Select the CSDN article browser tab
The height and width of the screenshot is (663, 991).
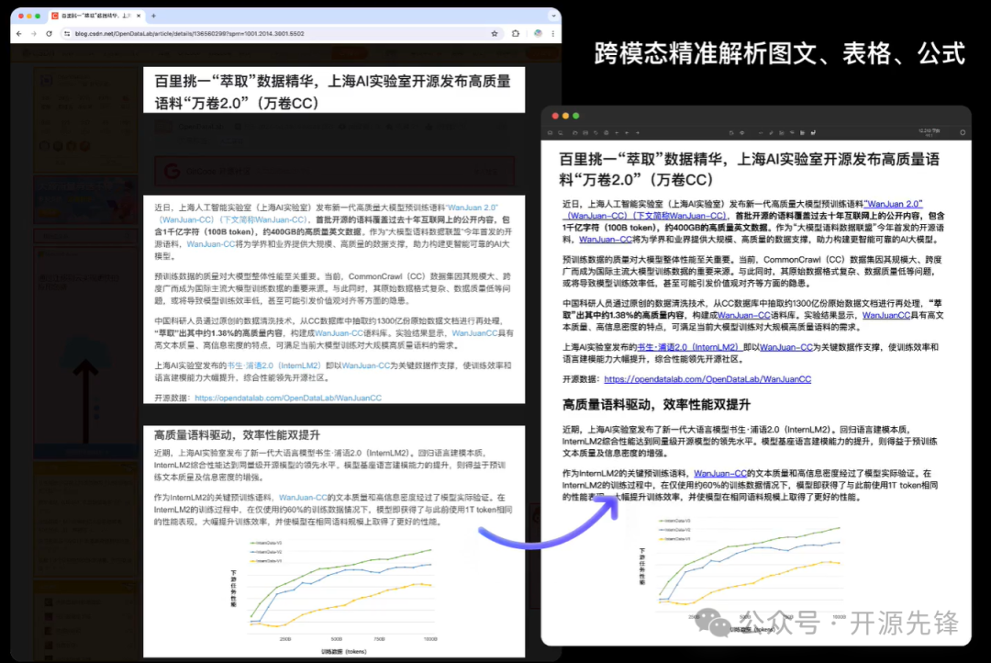click(x=96, y=16)
